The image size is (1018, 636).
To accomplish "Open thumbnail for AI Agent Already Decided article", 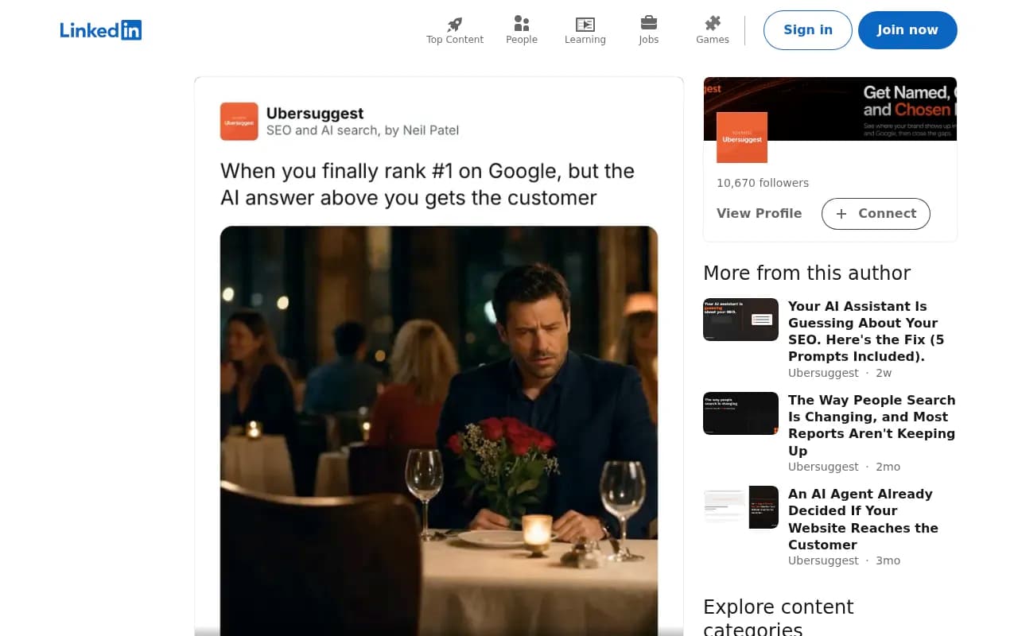I will [741, 507].
